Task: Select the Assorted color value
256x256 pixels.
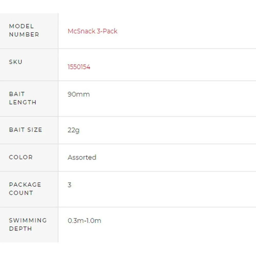Action: (82, 157)
